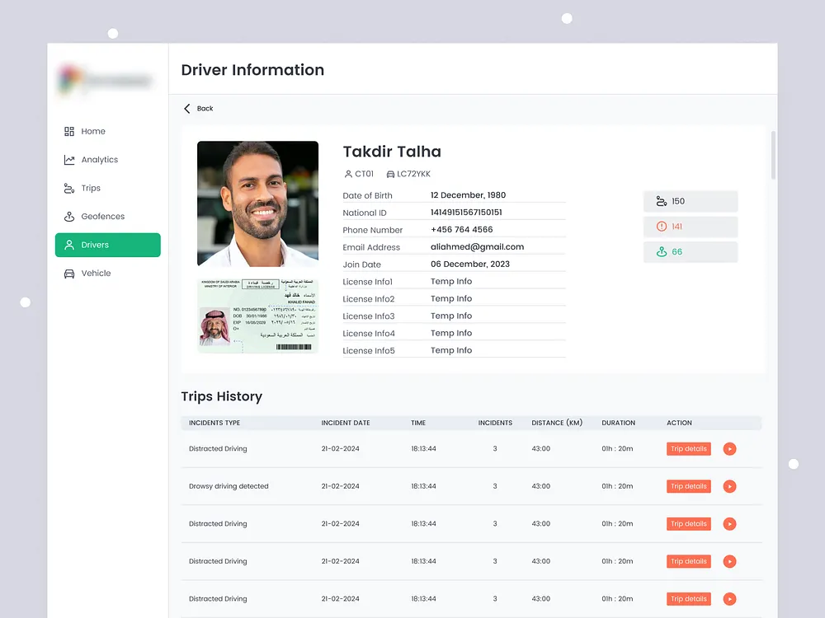Click the Geofences pin icon in sidebar
This screenshot has height=618, width=825.
click(x=69, y=217)
